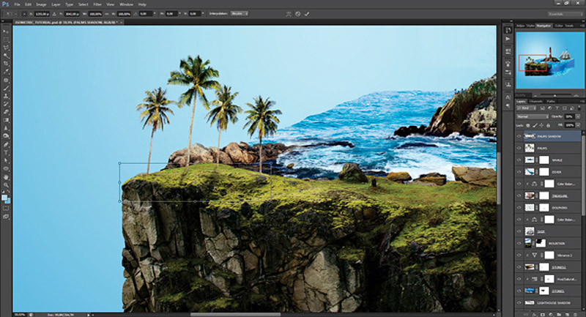This screenshot has width=586, height=317.
Task: Select the Eraser tool
Action: coord(6,112)
